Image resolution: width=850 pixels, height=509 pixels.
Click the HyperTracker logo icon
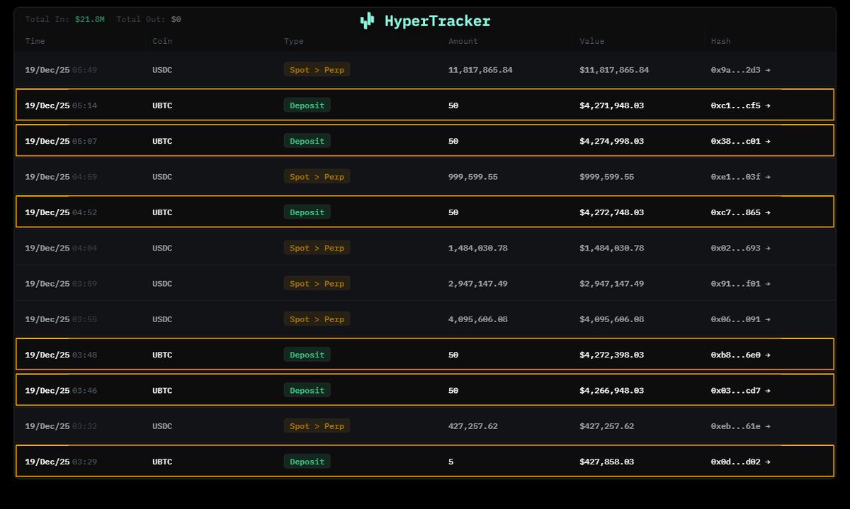[x=367, y=21]
